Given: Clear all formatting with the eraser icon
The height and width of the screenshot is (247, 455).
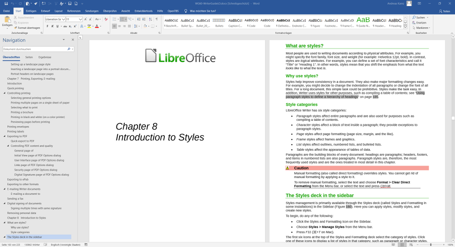Looking at the screenshot, I should pos(105,19).
